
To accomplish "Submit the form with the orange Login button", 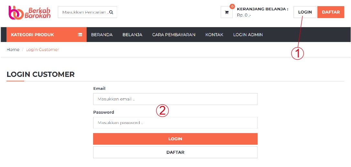I will pyautogui.click(x=175, y=139).
